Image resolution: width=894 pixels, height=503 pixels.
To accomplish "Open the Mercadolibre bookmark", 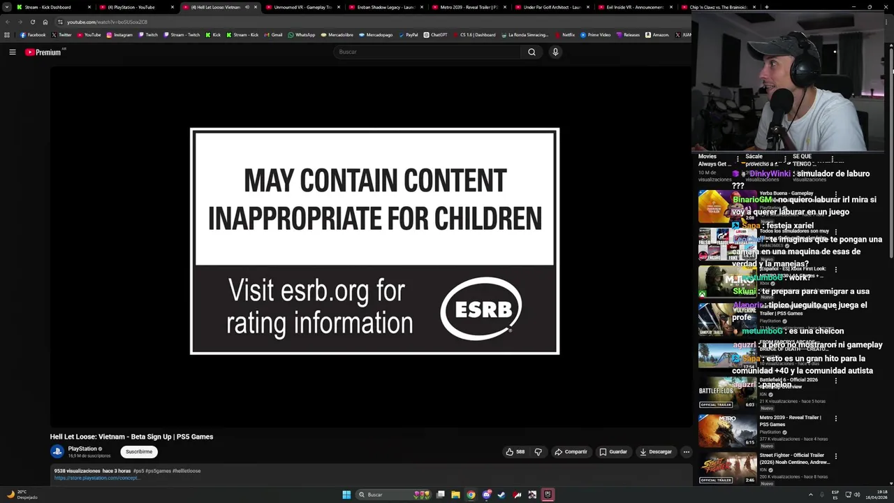I will [x=337, y=35].
